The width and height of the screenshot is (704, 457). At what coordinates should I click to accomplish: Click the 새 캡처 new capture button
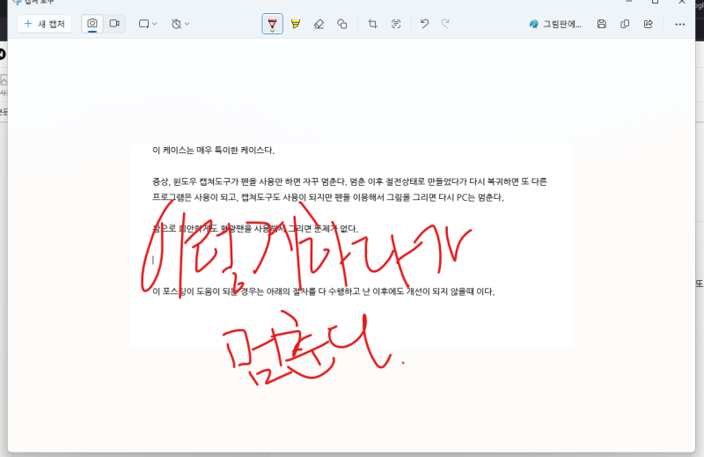pyautogui.click(x=45, y=24)
